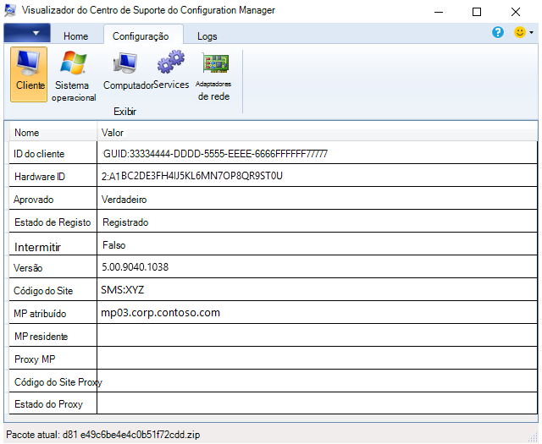Image resolution: width=542 pixels, height=444 pixels.
Task: Select the MP atribuído row label
Action: pos(40,314)
